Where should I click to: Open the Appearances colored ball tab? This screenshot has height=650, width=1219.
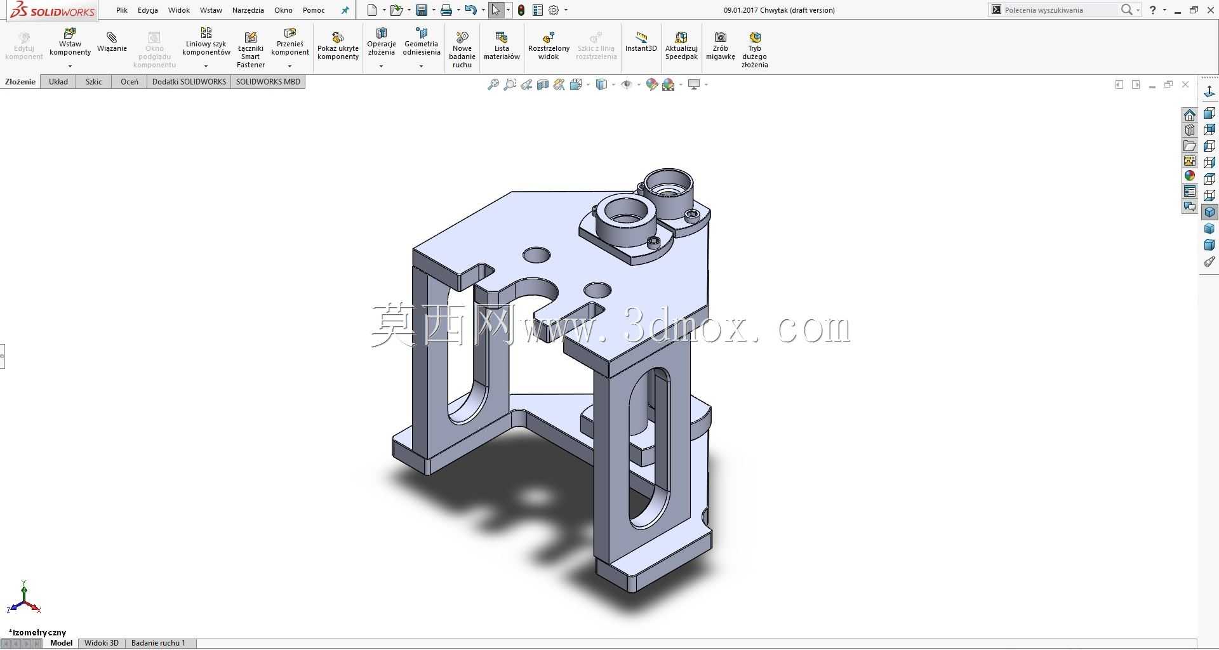tap(1190, 176)
